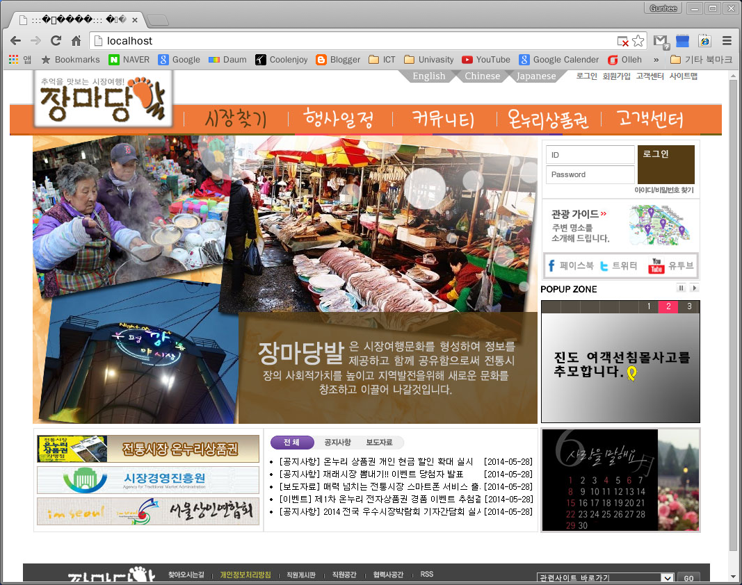Select the 고객센터 main menu
This screenshot has width=742, height=585.
[x=651, y=119]
